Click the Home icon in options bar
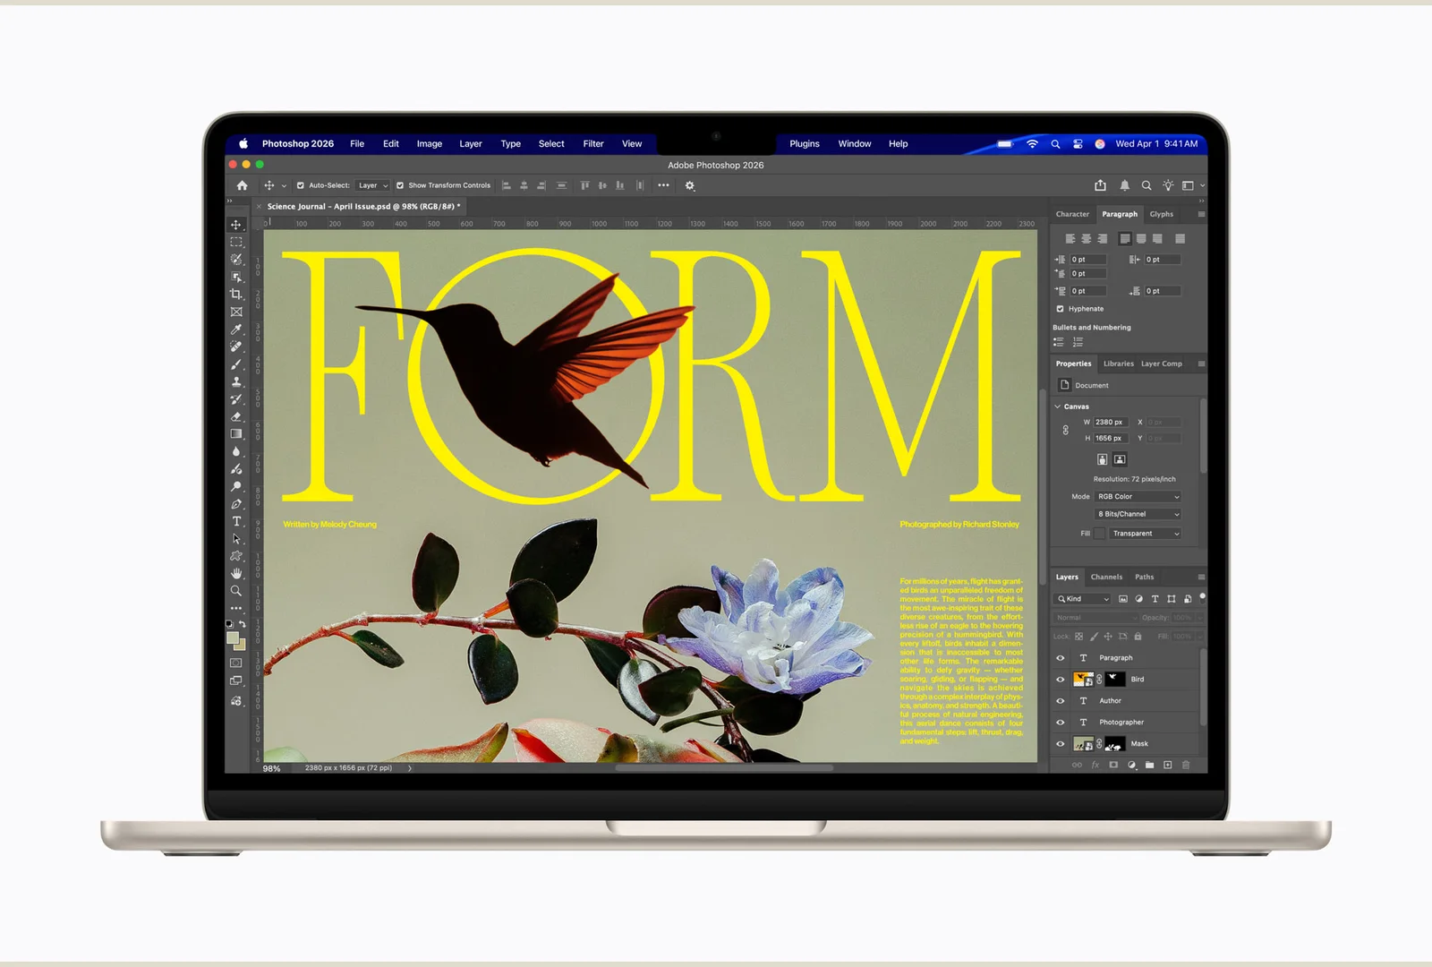This screenshot has height=967, width=1432. 242,185
